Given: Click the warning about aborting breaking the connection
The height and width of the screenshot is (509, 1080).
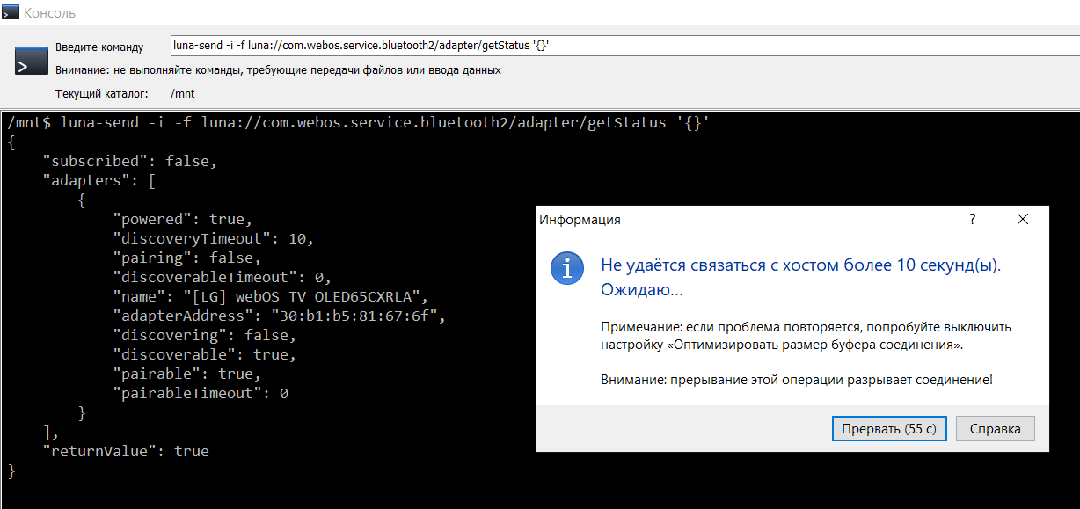Looking at the screenshot, I should click(797, 380).
